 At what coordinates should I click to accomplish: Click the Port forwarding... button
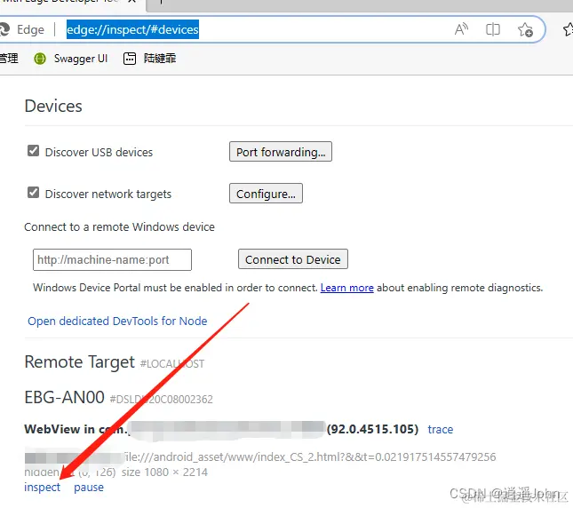point(281,152)
